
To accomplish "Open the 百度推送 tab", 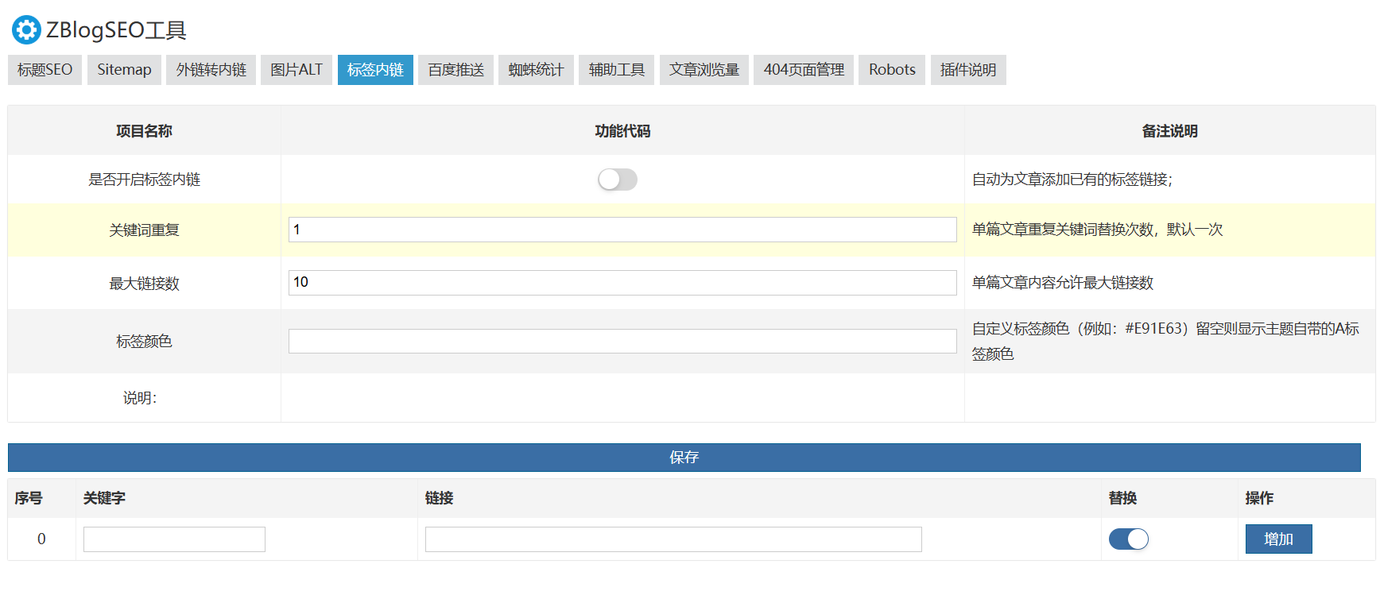I will [455, 70].
